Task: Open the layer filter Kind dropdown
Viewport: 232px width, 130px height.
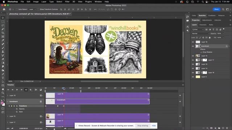Action: (198, 30)
